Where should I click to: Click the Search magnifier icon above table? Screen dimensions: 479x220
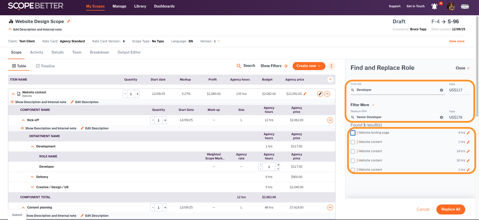(x=239, y=66)
